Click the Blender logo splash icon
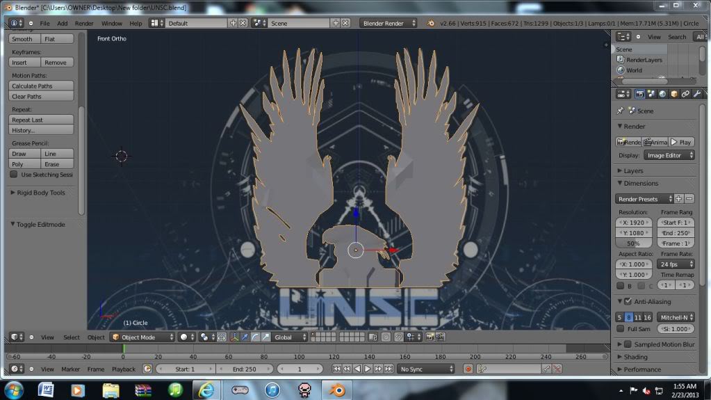Image resolution: width=711 pixels, height=400 pixels. click(x=431, y=23)
